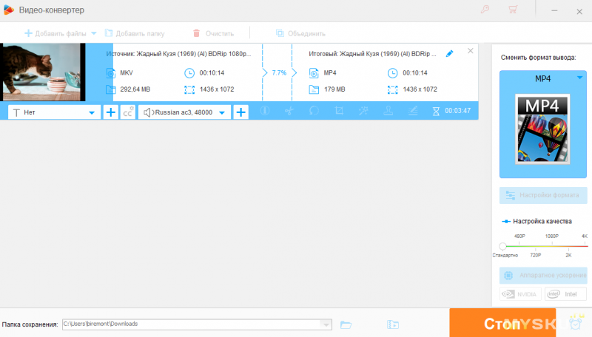Viewport: 592px width, 337px height.
Task: Click the add subtitle plus button
Action: click(x=110, y=112)
